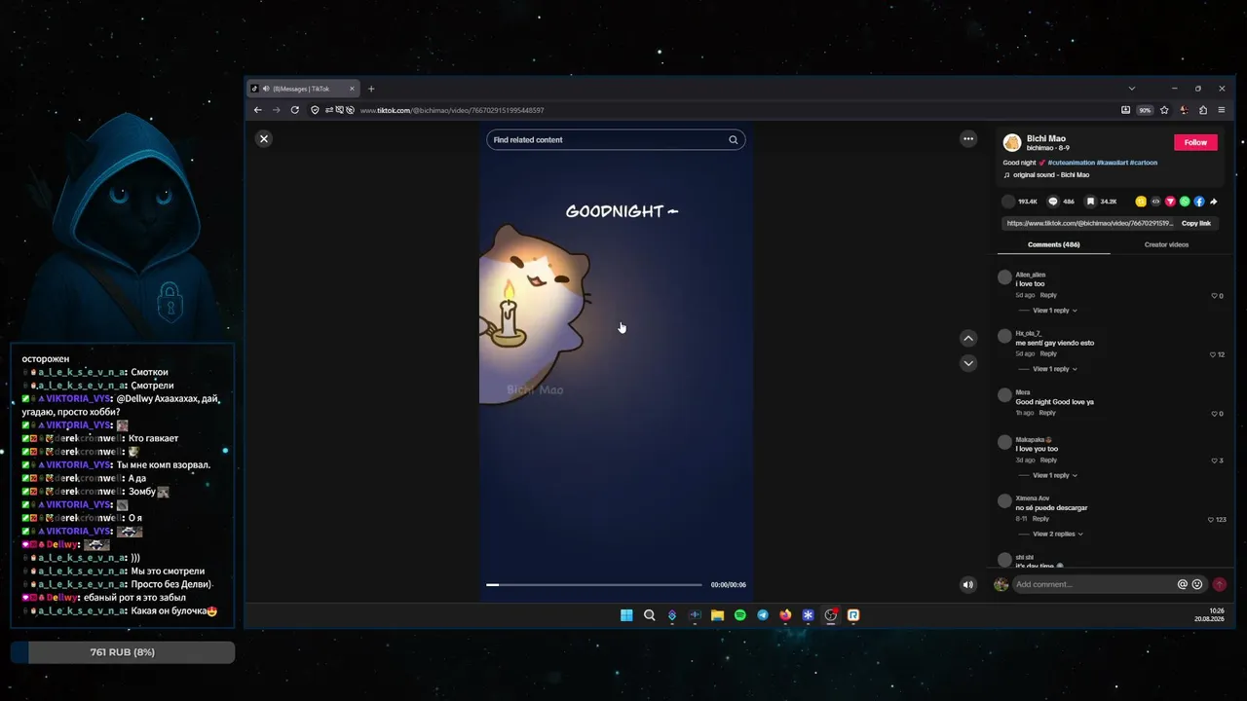Screen dimensions: 1247x701
Task: Insert a mention with the @ icon
Action: 1183,584
